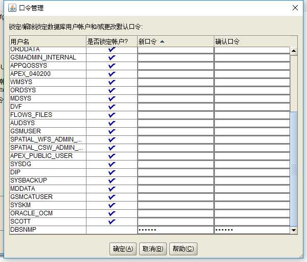307x262 pixels.
Task: Click the scrollbar down arrow
Action: coord(294,230)
